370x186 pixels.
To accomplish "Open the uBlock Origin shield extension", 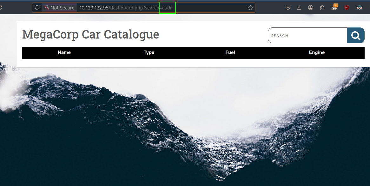I will click(x=347, y=8).
